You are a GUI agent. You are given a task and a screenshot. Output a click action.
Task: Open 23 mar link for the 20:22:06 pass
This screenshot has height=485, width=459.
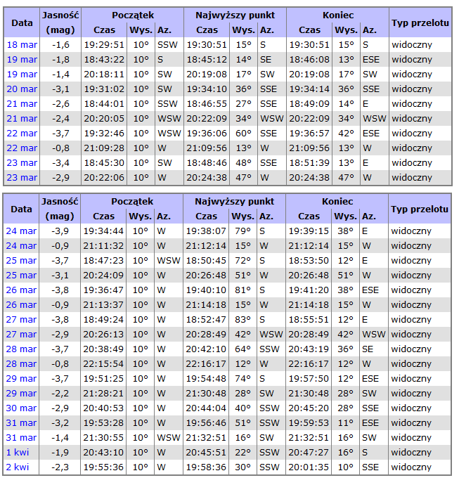[22, 178]
